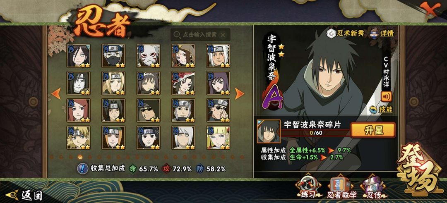The width and height of the screenshot is (447, 203).
Task: Click the 升星 star upgrade button
Action: pyautogui.click(x=373, y=130)
